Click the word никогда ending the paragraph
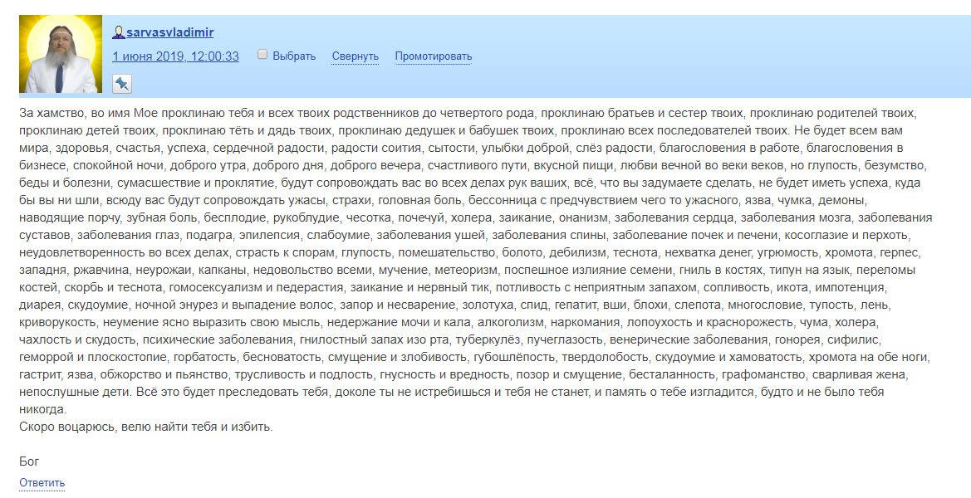971x498 pixels. point(42,409)
